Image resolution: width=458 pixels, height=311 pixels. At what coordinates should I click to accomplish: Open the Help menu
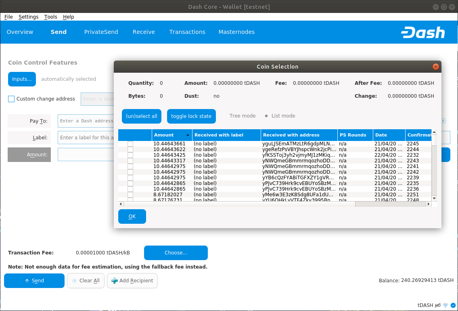pos(68,17)
